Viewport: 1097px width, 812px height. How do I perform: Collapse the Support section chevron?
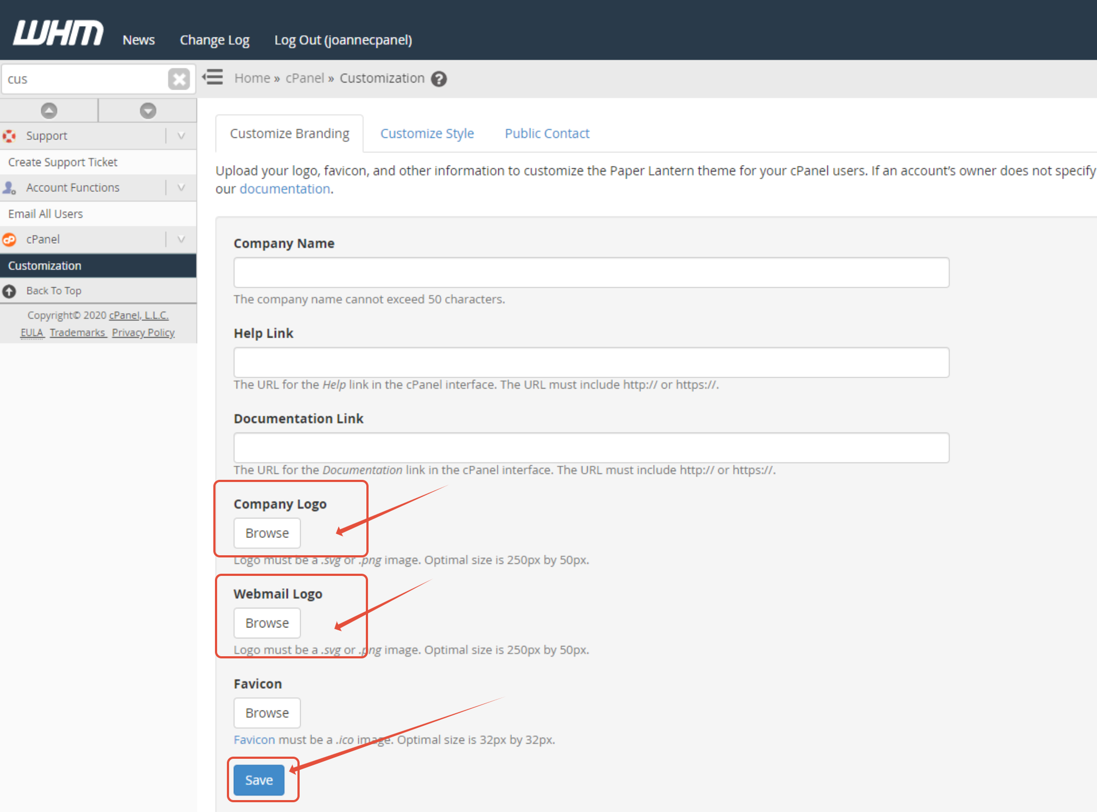click(181, 136)
